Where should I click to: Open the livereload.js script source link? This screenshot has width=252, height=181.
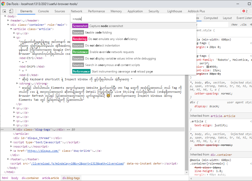pyautogui.click(x=77, y=163)
